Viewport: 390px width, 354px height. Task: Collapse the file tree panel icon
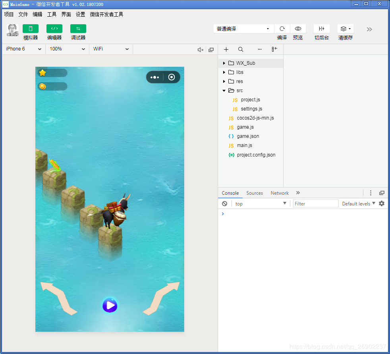(x=274, y=49)
